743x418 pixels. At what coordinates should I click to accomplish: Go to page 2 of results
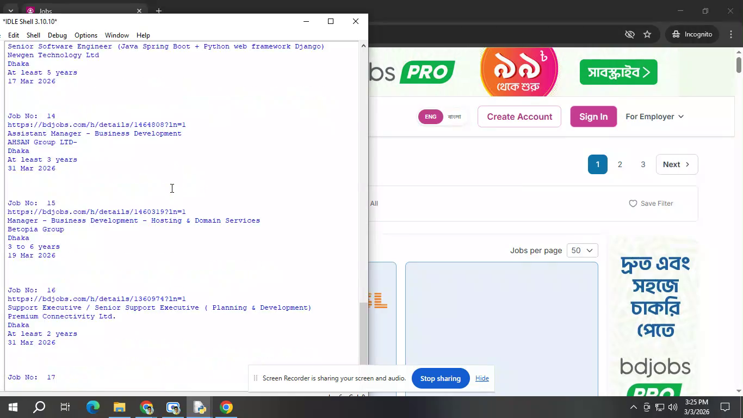[x=620, y=164]
